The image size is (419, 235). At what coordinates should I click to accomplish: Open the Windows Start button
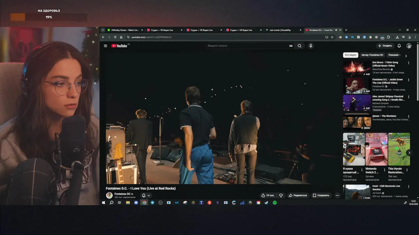pyautogui.click(x=103, y=203)
